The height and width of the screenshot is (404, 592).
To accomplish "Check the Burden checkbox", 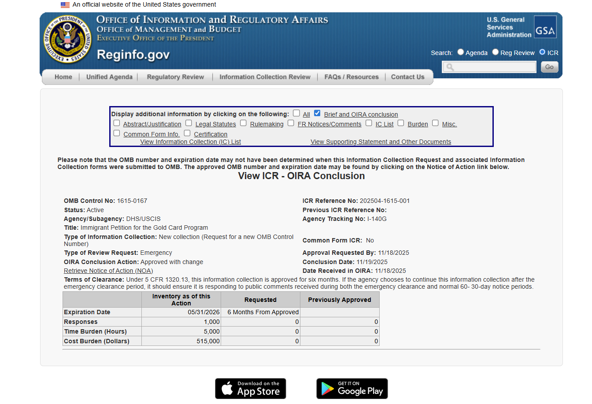I will (x=401, y=123).
